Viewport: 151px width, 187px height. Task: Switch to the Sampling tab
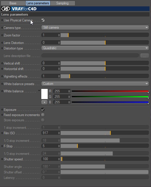63,3
